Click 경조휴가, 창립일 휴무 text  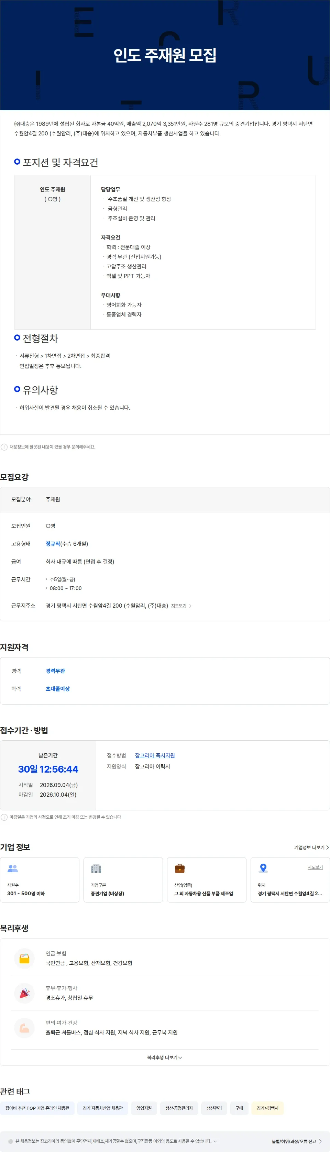[69, 998]
